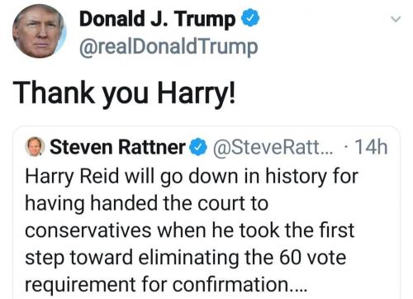Click the "60 vote" text in quoted tweet
Image resolution: width=413 pixels, height=299 pixels.
coord(313,258)
